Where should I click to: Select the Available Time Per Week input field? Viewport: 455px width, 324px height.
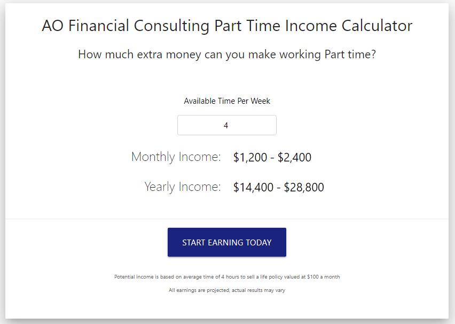226,125
